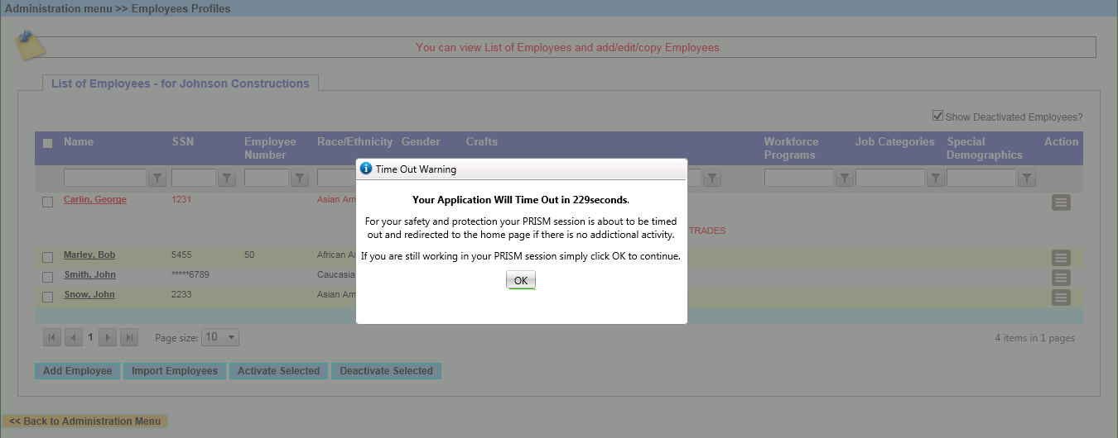The height and width of the screenshot is (438, 1118).
Task: Click filter icon for Workforce Programs column
Action: (844, 178)
